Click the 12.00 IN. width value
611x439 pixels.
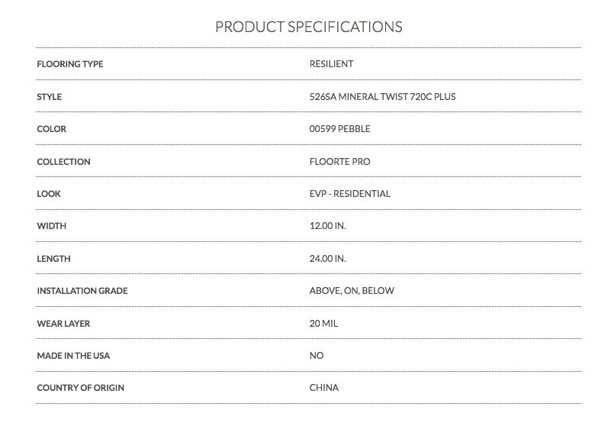pos(328,226)
